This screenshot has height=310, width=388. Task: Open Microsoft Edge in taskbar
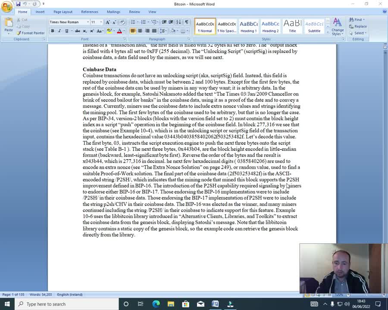pos(156,304)
